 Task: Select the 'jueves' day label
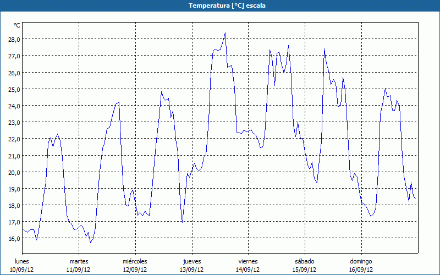(191, 261)
